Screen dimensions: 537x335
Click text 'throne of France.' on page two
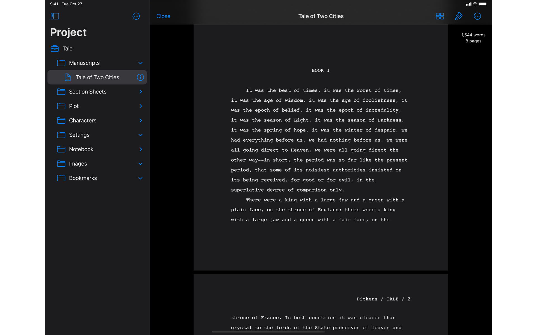256,318
